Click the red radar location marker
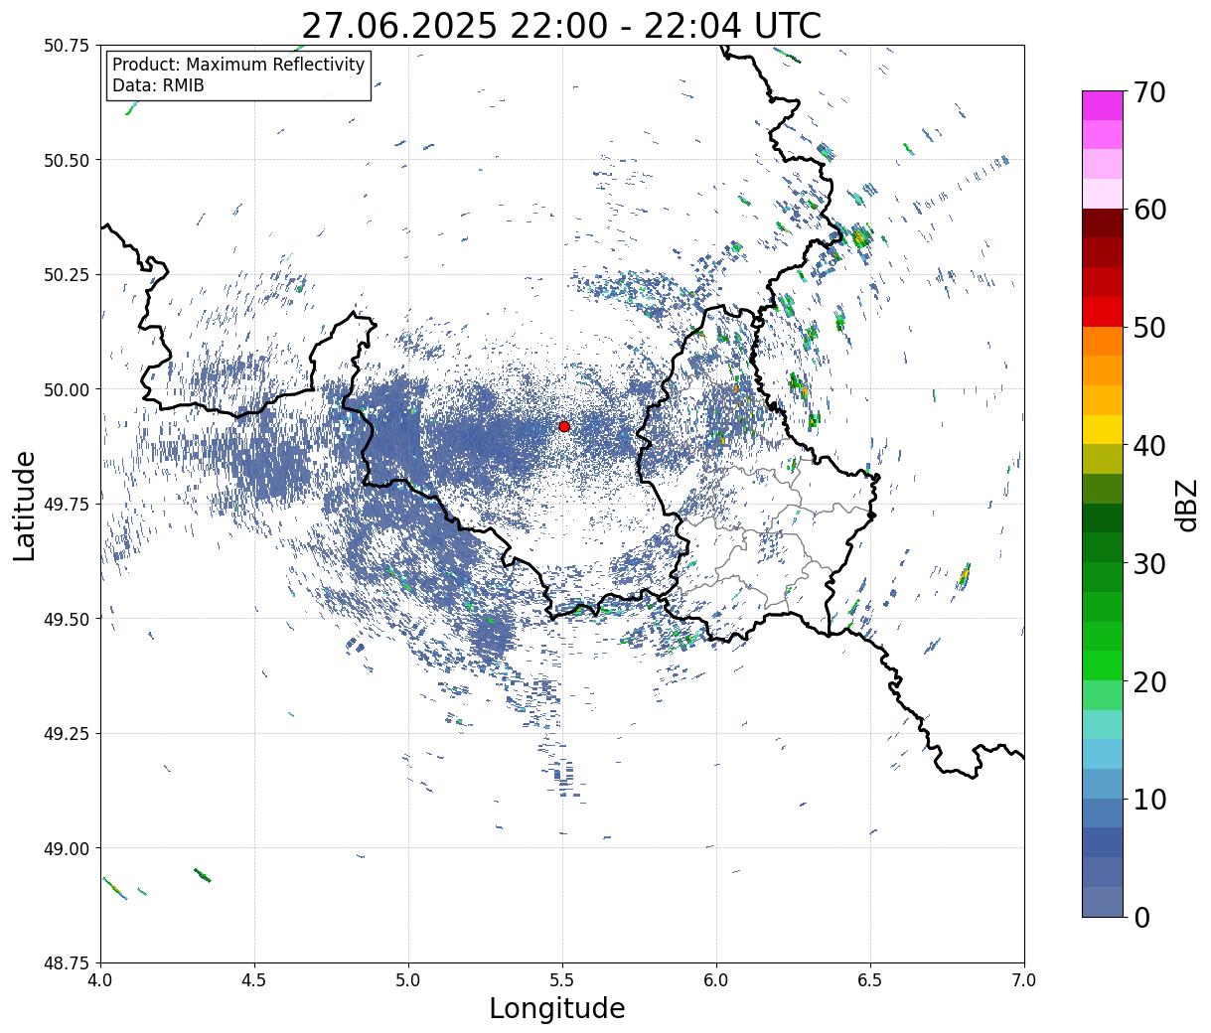This screenshot has width=1211, height=1033. (x=563, y=426)
